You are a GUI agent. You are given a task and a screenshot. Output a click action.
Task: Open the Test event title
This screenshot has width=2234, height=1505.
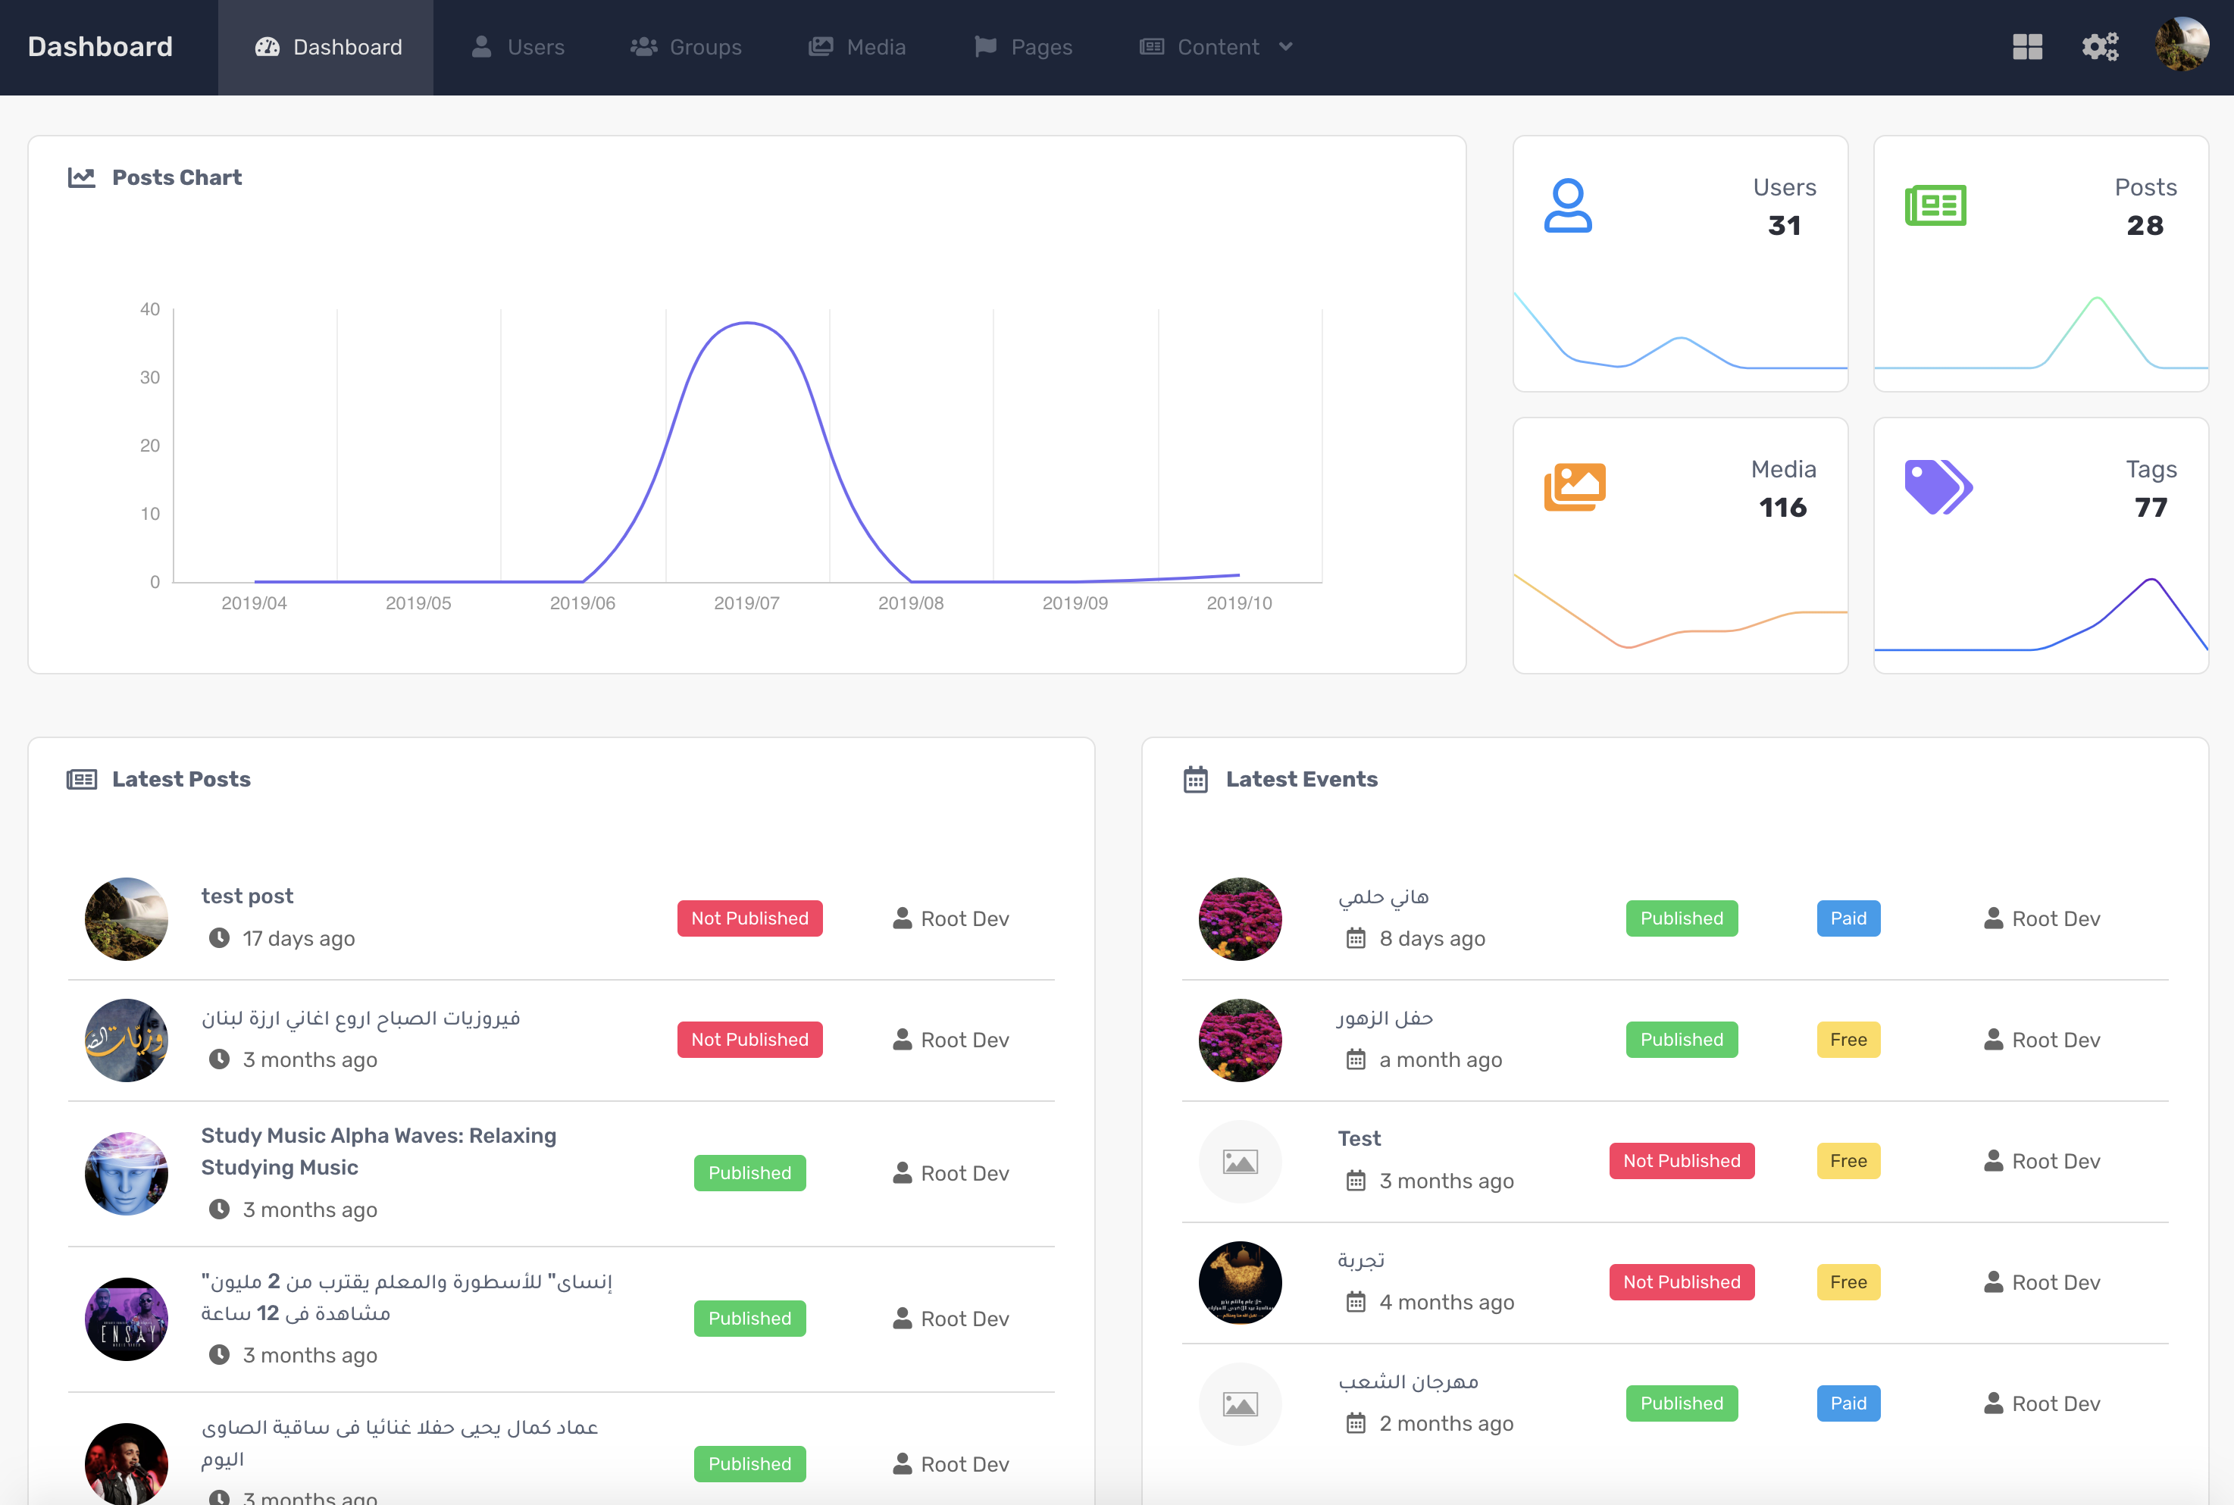[1359, 1138]
